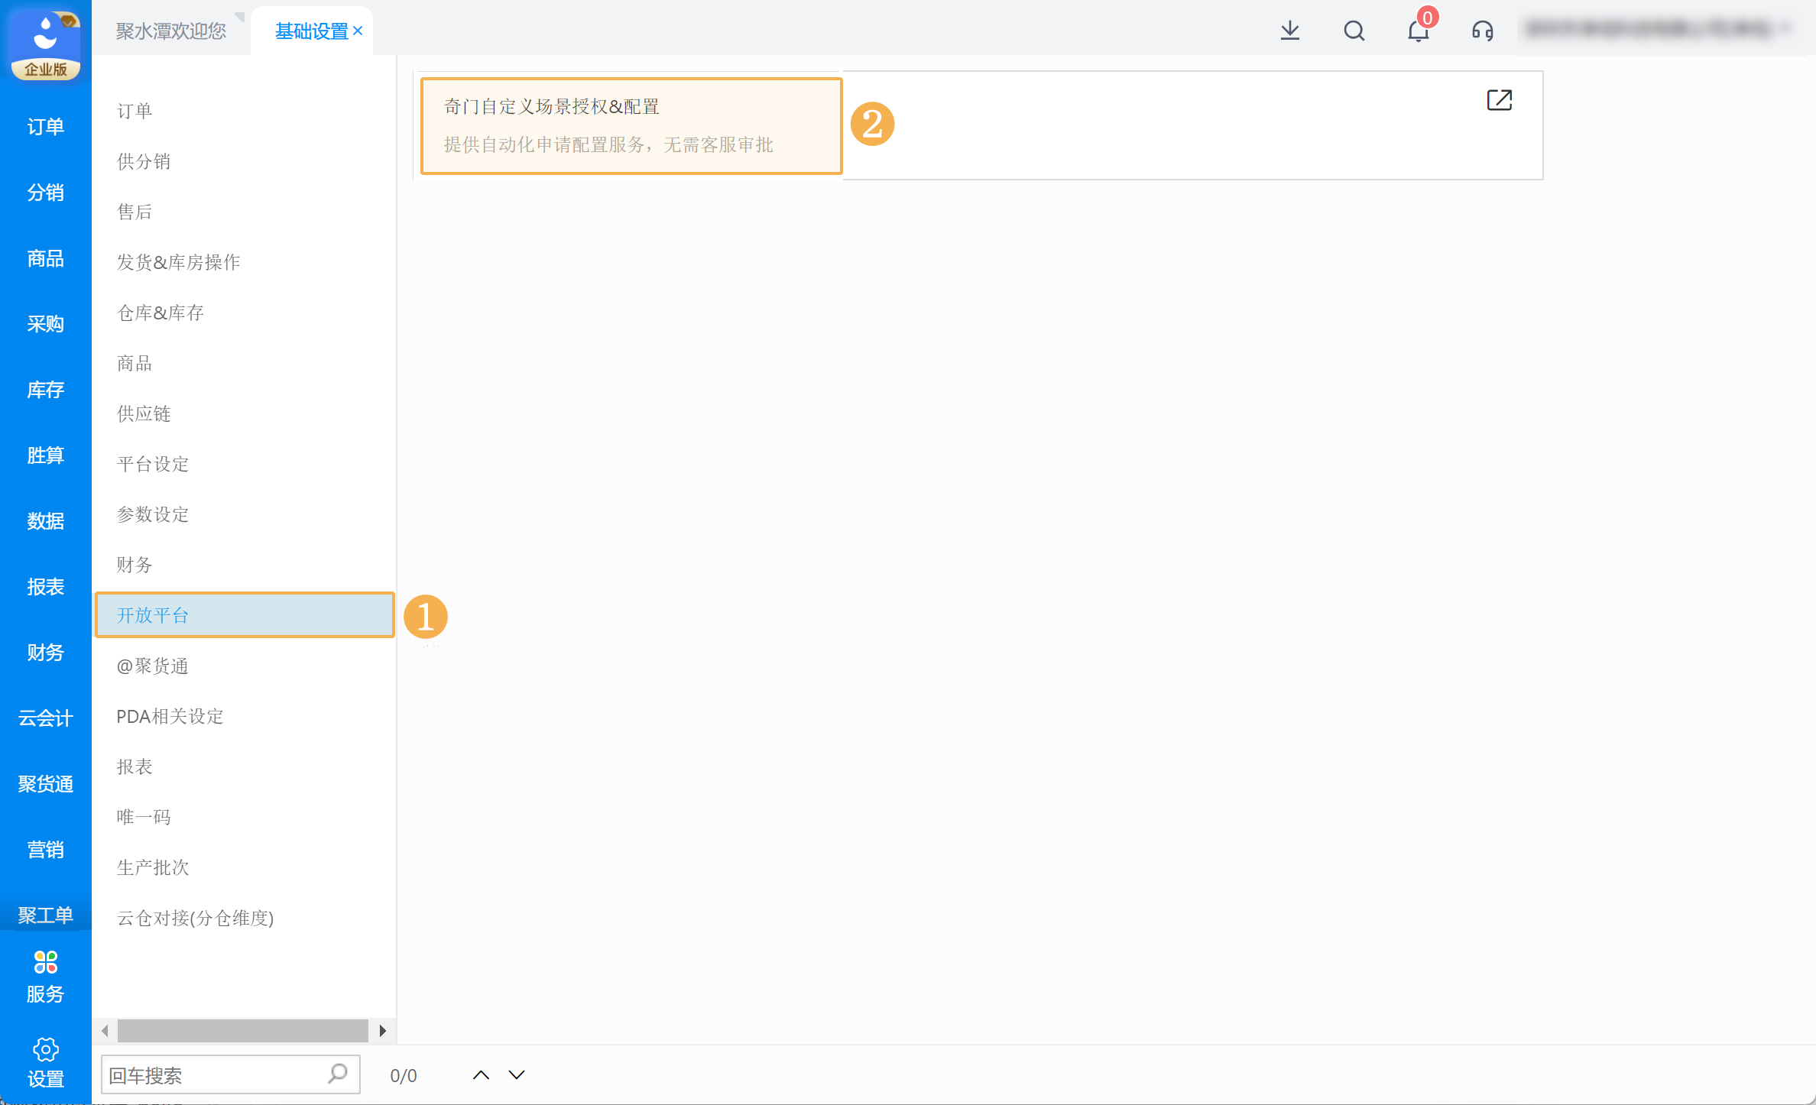Open the 奇门自定义场景授权&配置 card

click(x=631, y=125)
